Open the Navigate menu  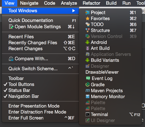click(29, 3)
